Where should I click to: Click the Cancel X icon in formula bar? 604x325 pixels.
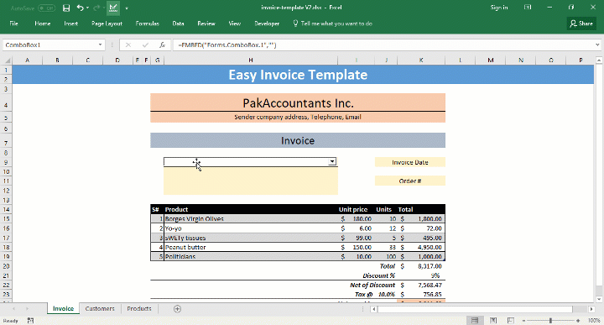128,45
